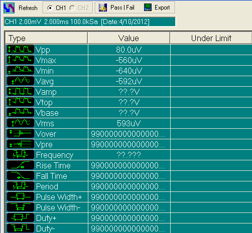Click the Type column header
The image size is (252, 233).
point(47,38)
